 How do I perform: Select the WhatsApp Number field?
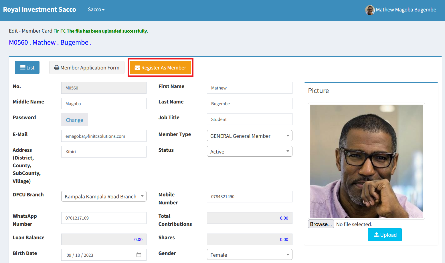[x=104, y=218]
